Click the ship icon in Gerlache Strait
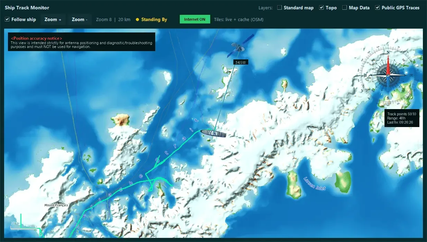The image size is (427, 242). click(213, 133)
